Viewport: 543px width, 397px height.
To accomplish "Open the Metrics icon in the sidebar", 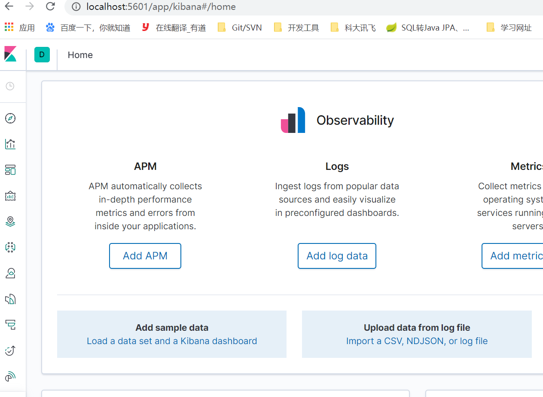I will tap(10, 273).
